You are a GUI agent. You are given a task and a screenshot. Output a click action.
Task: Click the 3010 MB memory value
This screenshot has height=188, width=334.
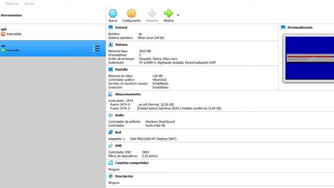pos(145,51)
